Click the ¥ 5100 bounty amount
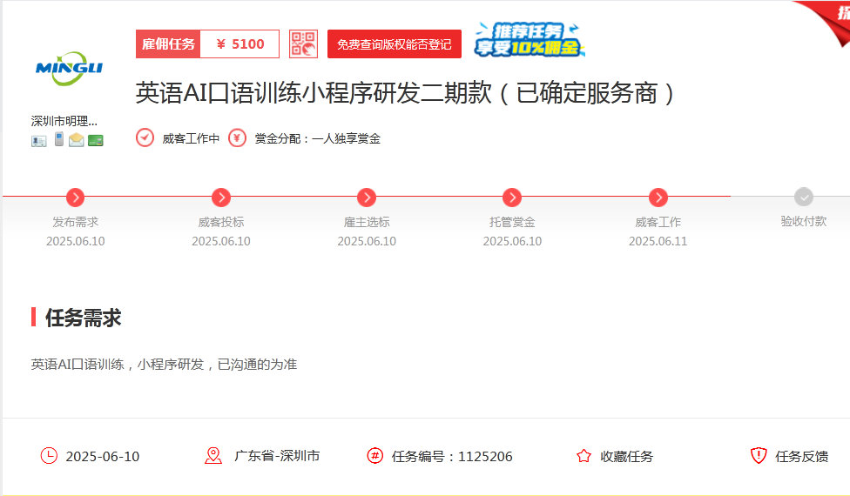This screenshot has width=850, height=496. tap(239, 44)
